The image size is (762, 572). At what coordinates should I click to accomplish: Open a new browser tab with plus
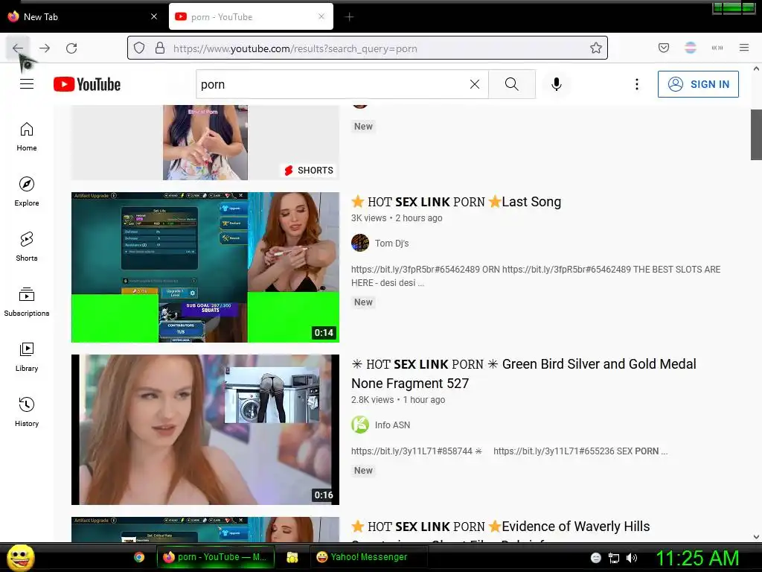349,17
